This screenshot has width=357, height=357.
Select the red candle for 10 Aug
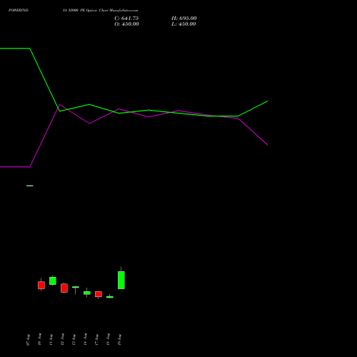41,285
